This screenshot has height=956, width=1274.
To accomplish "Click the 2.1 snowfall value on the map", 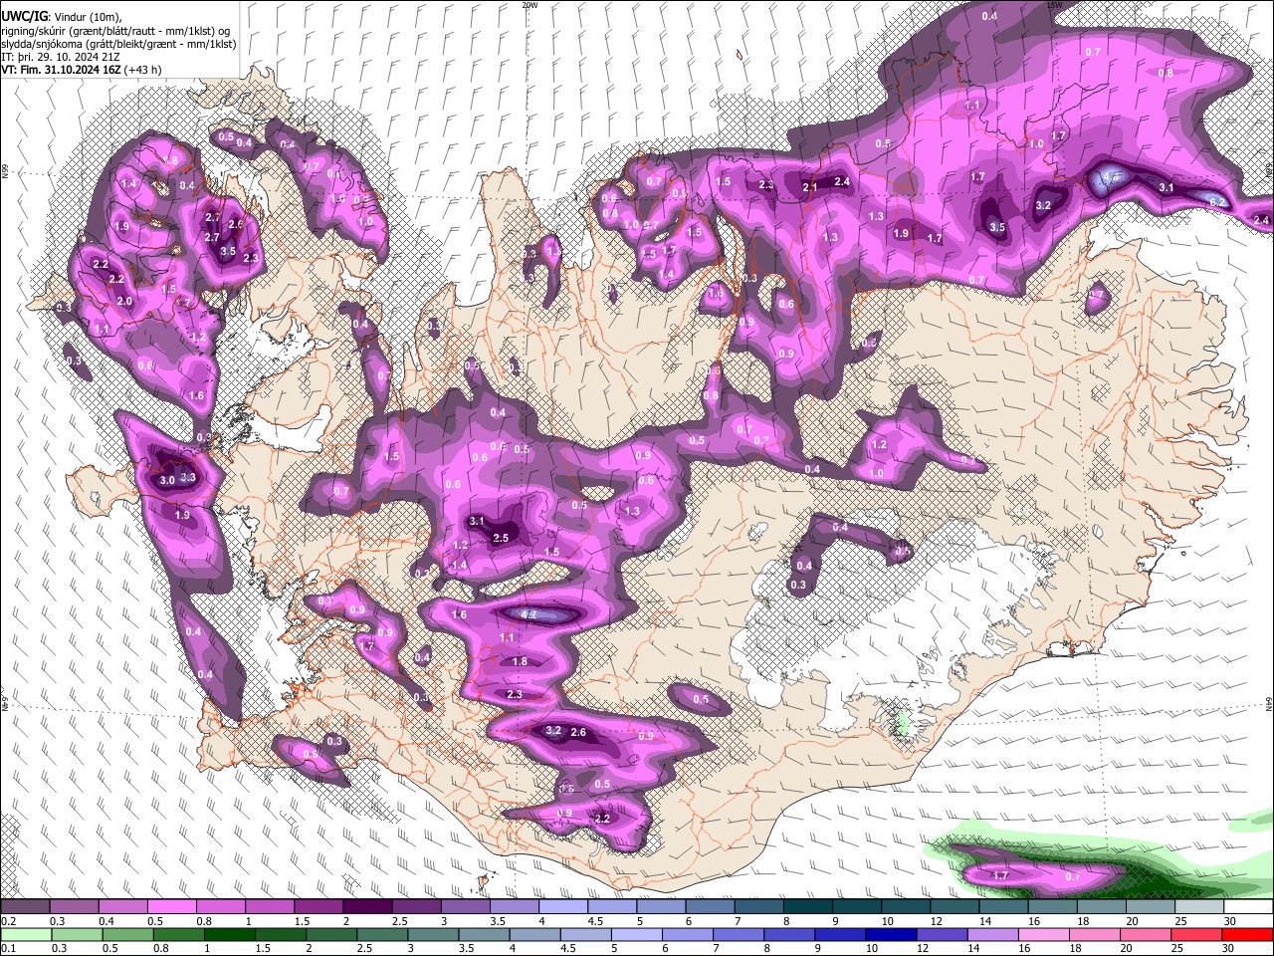I will coord(810,187).
